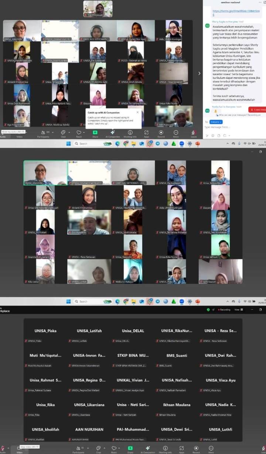Select the BMS_Suanti name tile
Viewport: 266px width, 454px height.
pyautogui.click(x=177, y=356)
